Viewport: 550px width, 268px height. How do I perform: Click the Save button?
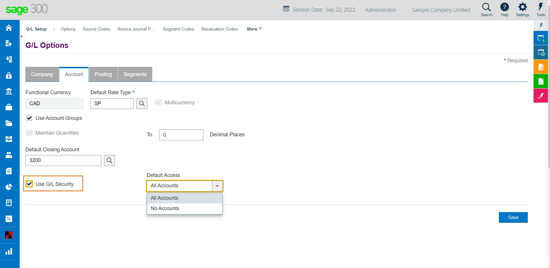513,217
